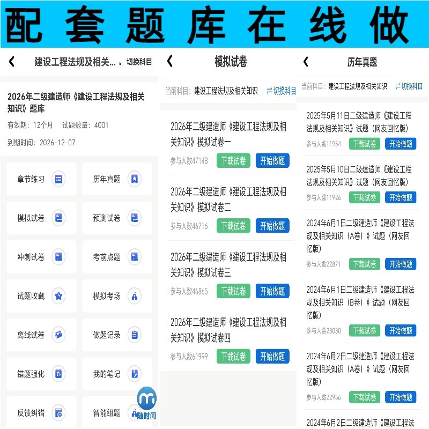Open the 模拟试卷四 title text

click(x=228, y=330)
